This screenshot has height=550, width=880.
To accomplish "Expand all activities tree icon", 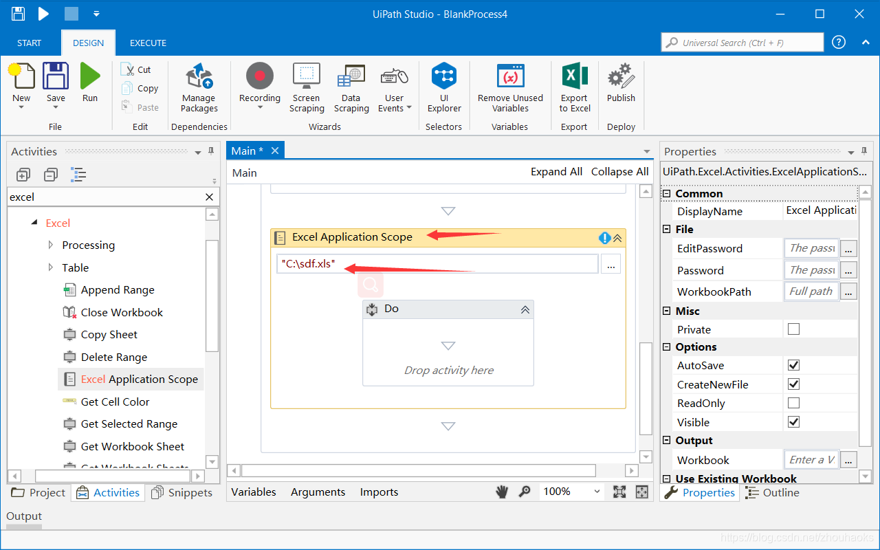I will [23, 175].
